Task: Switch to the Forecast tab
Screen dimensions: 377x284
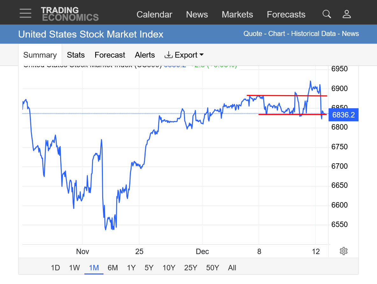Action: coord(110,55)
